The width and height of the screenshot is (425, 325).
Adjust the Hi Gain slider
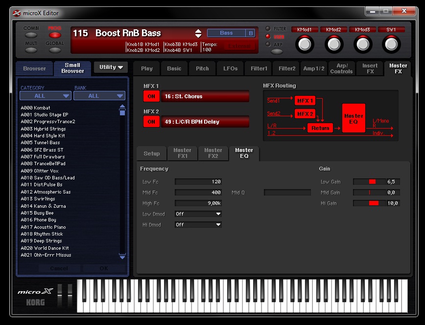point(370,203)
